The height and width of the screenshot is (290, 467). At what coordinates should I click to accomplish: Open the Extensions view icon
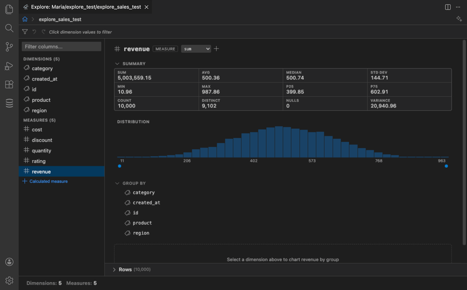click(x=9, y=85)
